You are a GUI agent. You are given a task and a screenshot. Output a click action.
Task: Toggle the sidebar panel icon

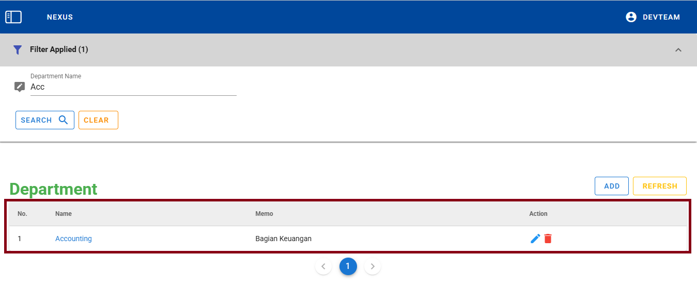13,17
